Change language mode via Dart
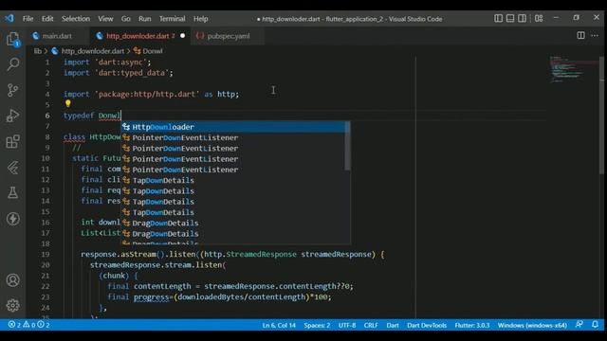The height and width of the screenshot is (341, 607). (x=393, y=325)
